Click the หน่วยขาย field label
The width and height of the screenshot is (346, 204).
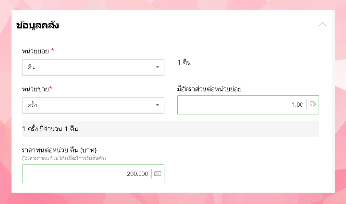(35, 89)
